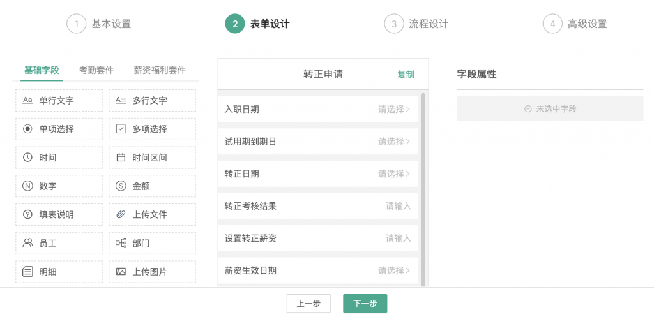Image resolution: width=654 pixels, height=317 pixels.
Task: Add the clock time field icon
Action: pyautogui.click(x=27, y=158)
